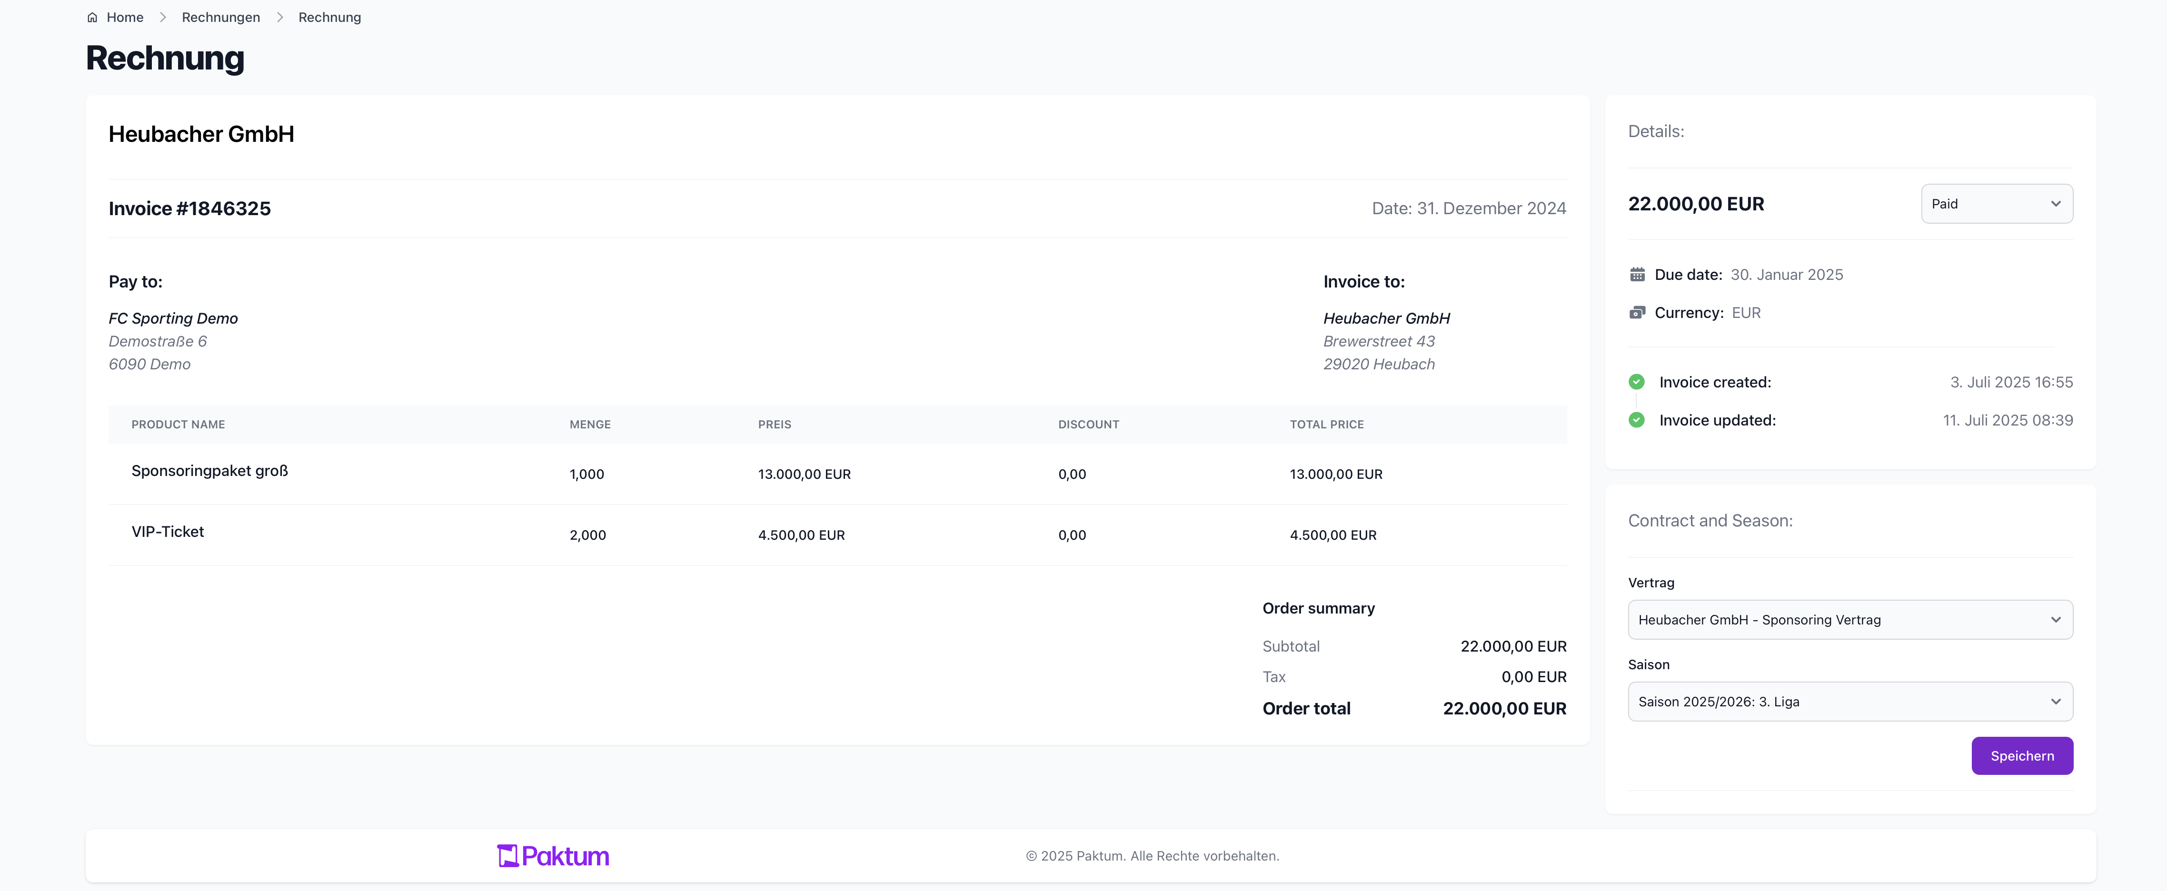Click discount 0,00 in Sponsoringpaket row
Viewport: 2167px width, 891px height.
(1072, 475)
